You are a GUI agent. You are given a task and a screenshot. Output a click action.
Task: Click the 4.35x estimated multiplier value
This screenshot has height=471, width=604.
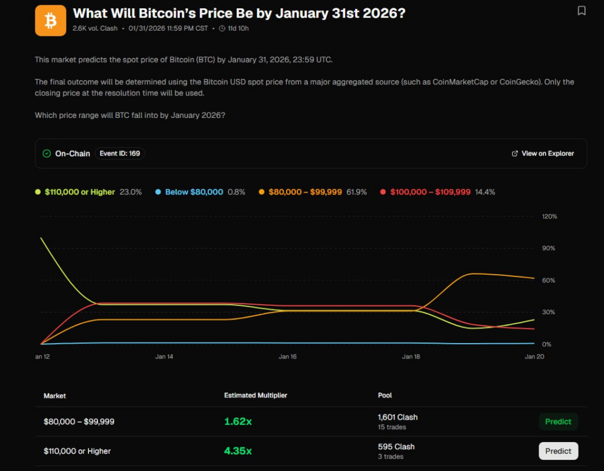238,451
